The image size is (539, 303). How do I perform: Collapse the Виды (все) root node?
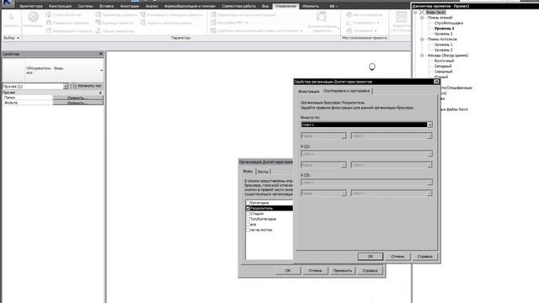point(415,12)
